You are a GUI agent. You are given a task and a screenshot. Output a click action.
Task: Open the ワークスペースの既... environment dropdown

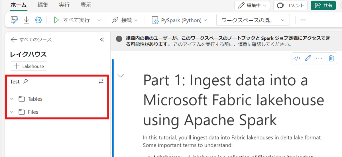point(253,20)
